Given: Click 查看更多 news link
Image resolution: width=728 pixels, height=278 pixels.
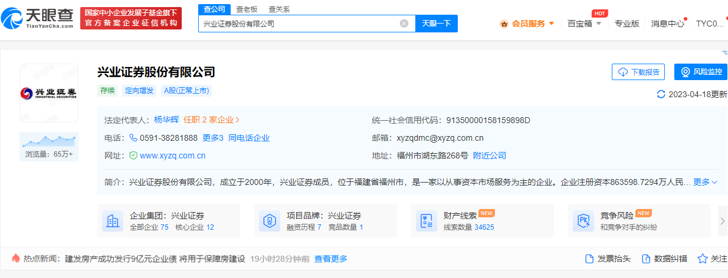Looking at the screenshot, I should tap(331, 259).
